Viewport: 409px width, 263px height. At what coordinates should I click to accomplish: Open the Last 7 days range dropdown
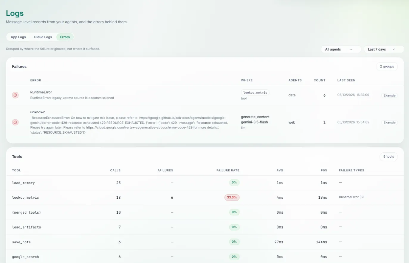[384, 49]
